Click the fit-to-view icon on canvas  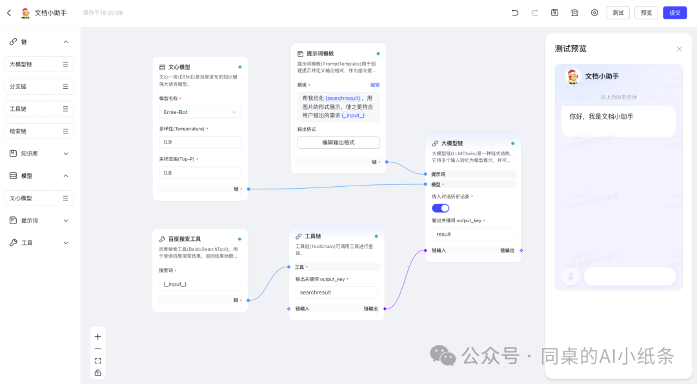pyautogui.click(x=97, y=360)
